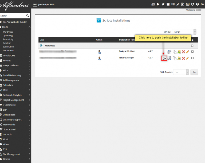Clone the 1:05 pm installation
Viewport: 205px width, 163px height.
click(175, 58)
